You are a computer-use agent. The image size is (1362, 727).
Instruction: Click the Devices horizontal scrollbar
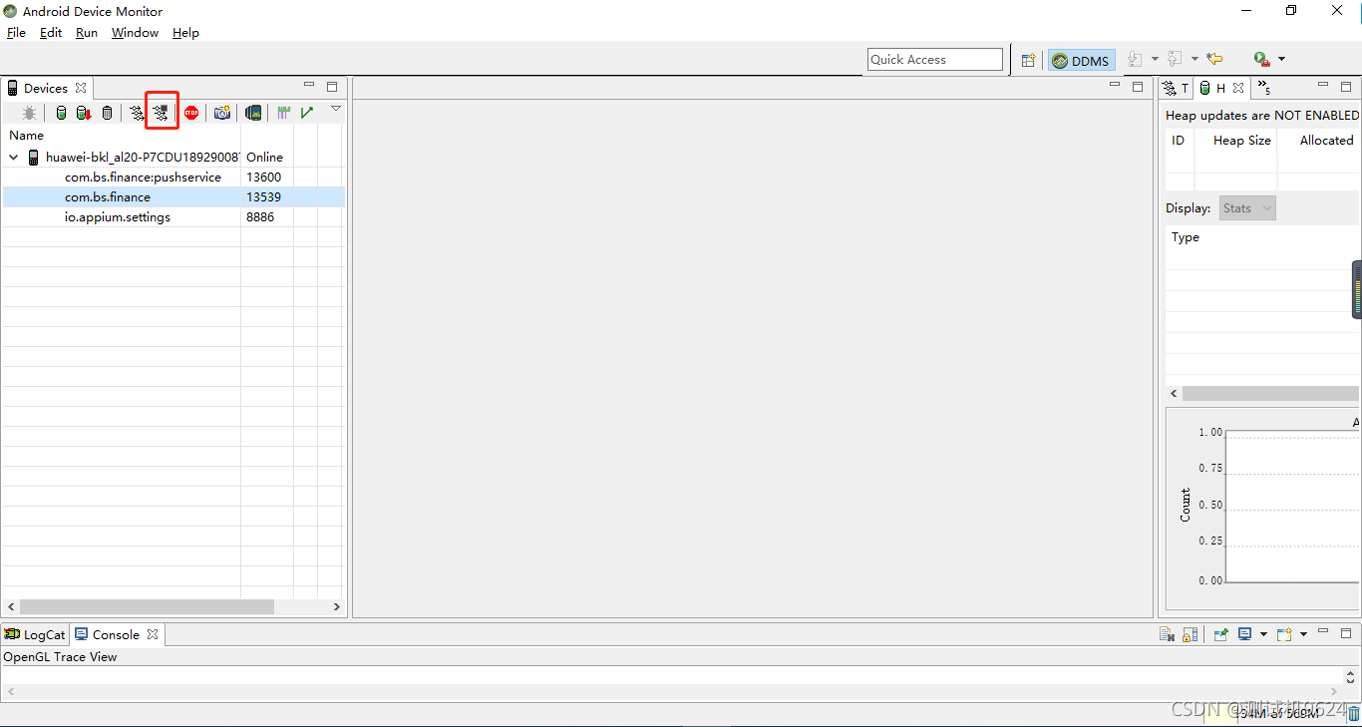tap(147, 606)
